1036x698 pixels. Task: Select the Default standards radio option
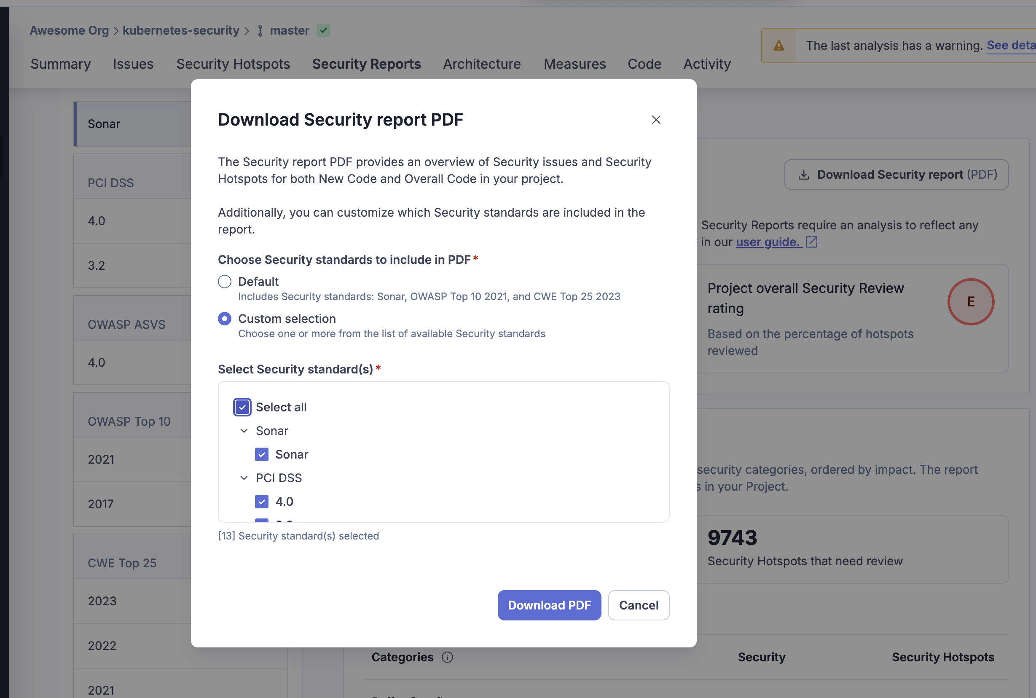click(x=225, y=281)
